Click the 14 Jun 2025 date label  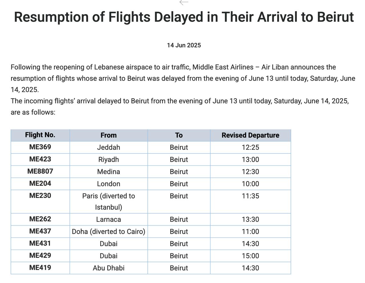184,45
